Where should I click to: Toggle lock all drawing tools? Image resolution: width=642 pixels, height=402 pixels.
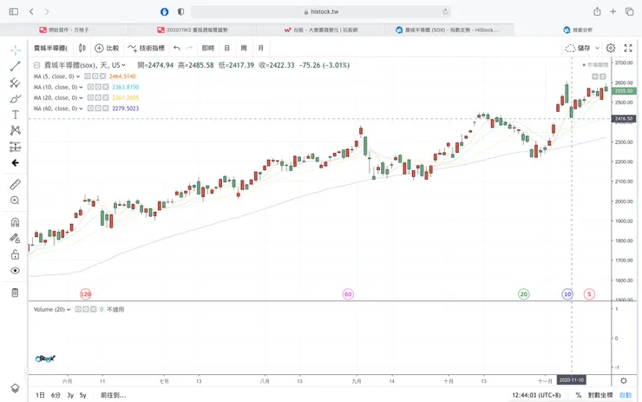point(15,254)
